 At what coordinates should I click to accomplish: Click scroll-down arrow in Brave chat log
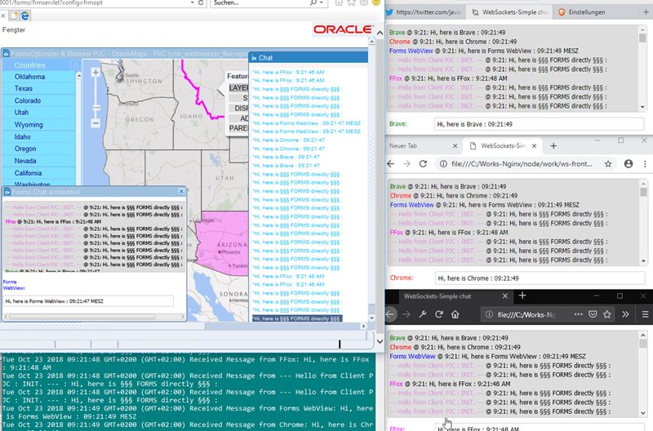pyautogui.click(x=642, y=107)
